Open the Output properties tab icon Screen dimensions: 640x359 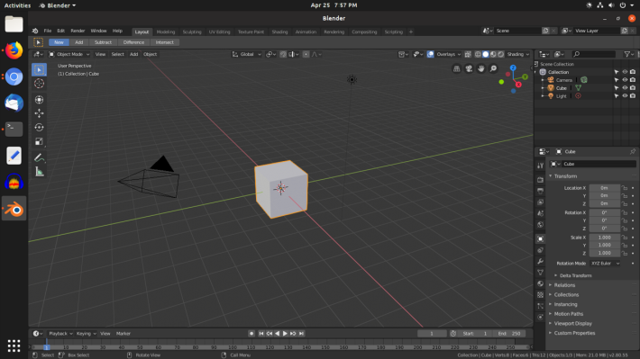(x=541, y=191)
